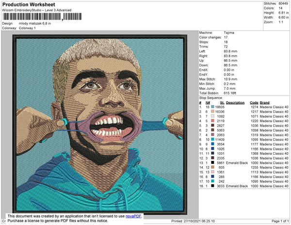Viewport: 291px width, 225px height.
Task: Select the tan swatch beside stitch count 605
Action: (212, 167)
